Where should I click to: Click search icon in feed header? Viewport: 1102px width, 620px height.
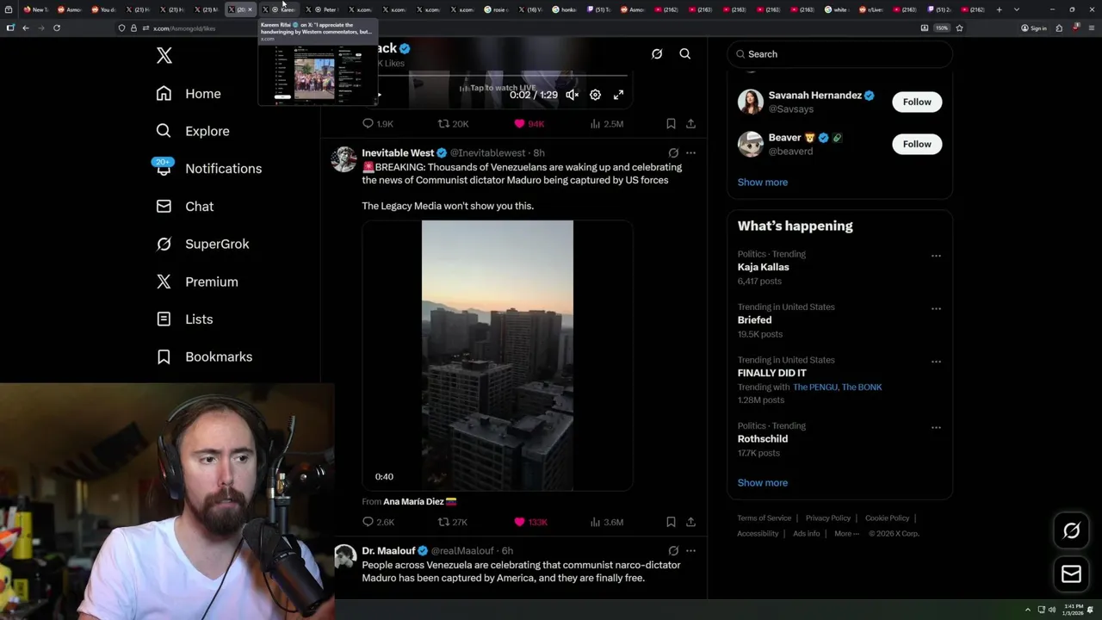pos(685,53)
